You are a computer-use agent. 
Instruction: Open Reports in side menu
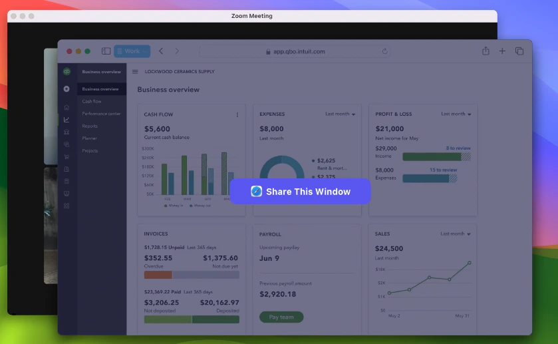(90, 126)
